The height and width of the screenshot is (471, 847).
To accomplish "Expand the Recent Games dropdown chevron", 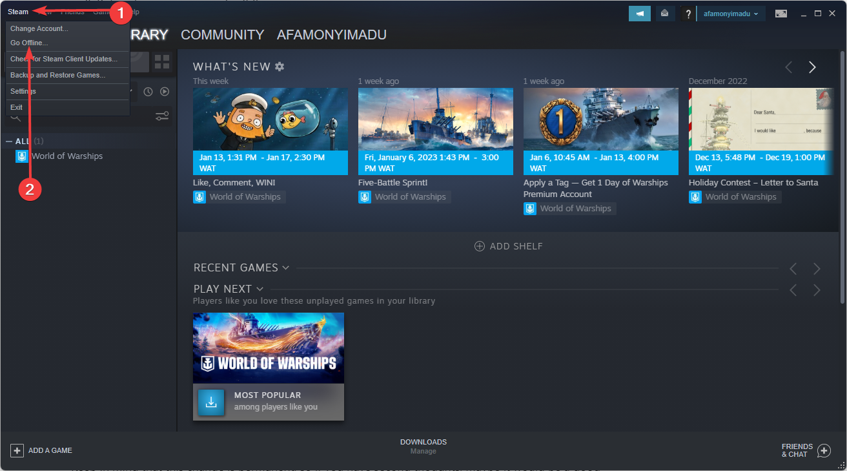I will (x=285, y=267).
